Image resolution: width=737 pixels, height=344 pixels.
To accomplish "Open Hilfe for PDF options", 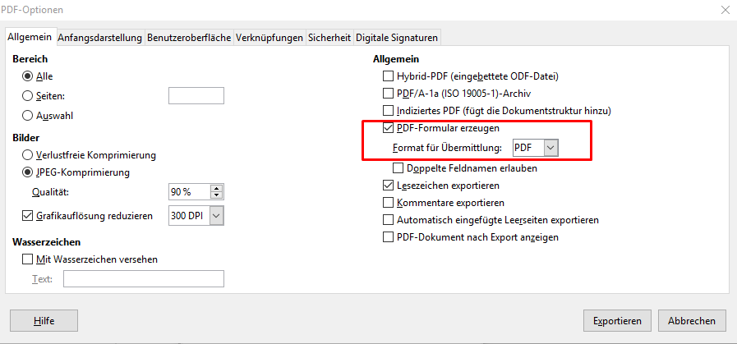I will [44, 320].
